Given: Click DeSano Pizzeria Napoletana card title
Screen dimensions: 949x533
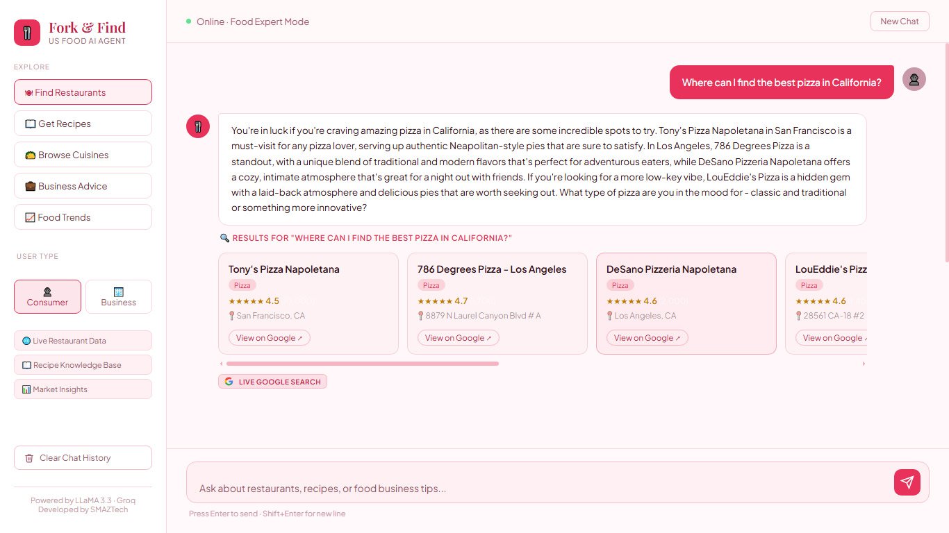Looking at the screenshot, I should [x=671, y=269].
